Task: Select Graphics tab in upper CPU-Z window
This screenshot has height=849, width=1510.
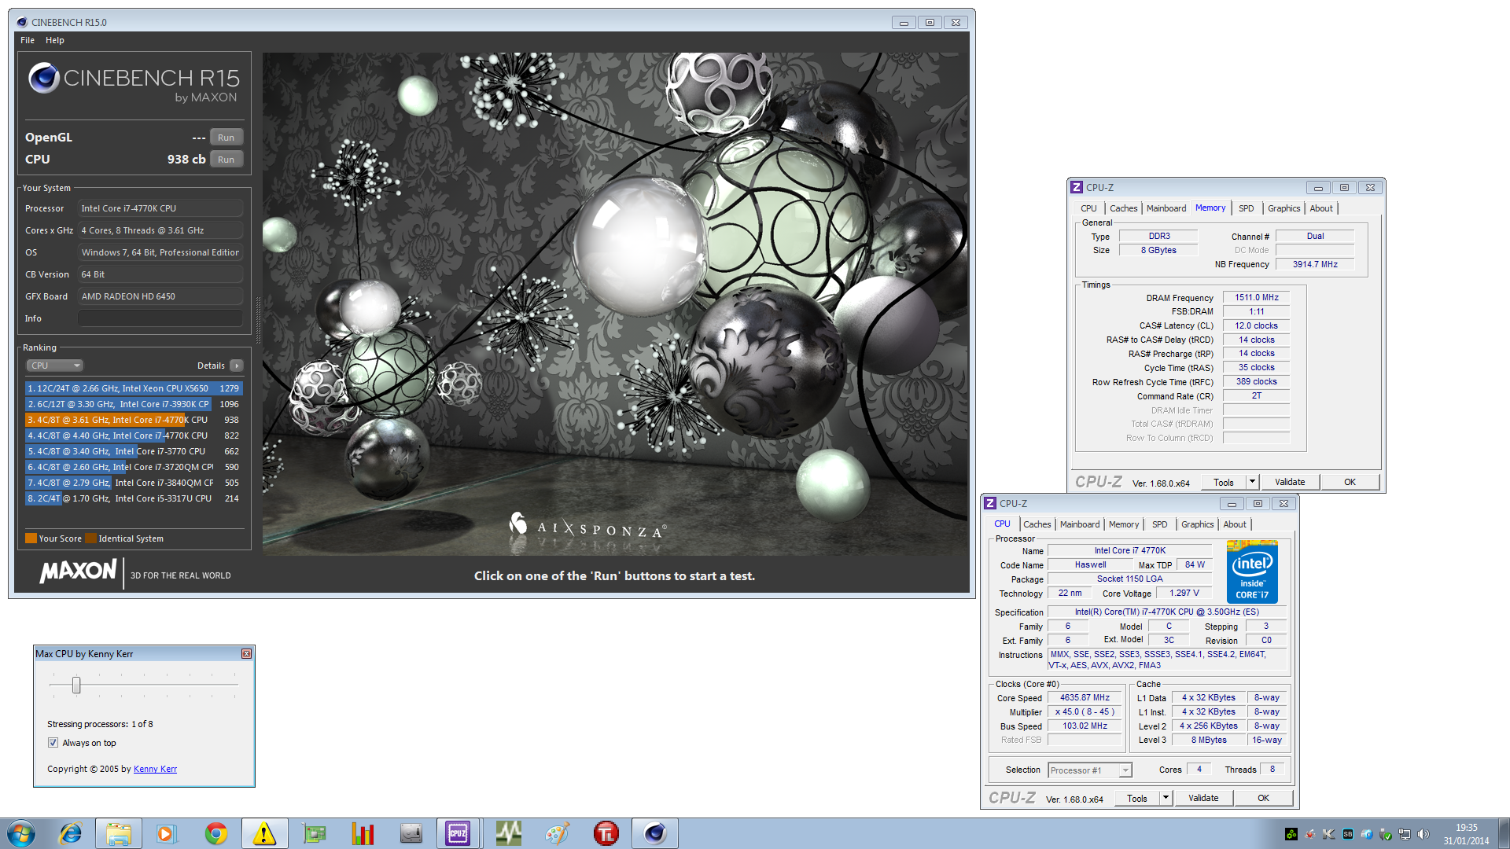Action: [1283, 208]
